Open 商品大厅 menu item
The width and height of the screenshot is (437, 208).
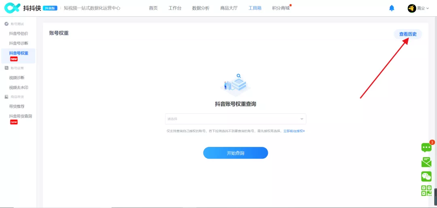click(x=229, y=8)
